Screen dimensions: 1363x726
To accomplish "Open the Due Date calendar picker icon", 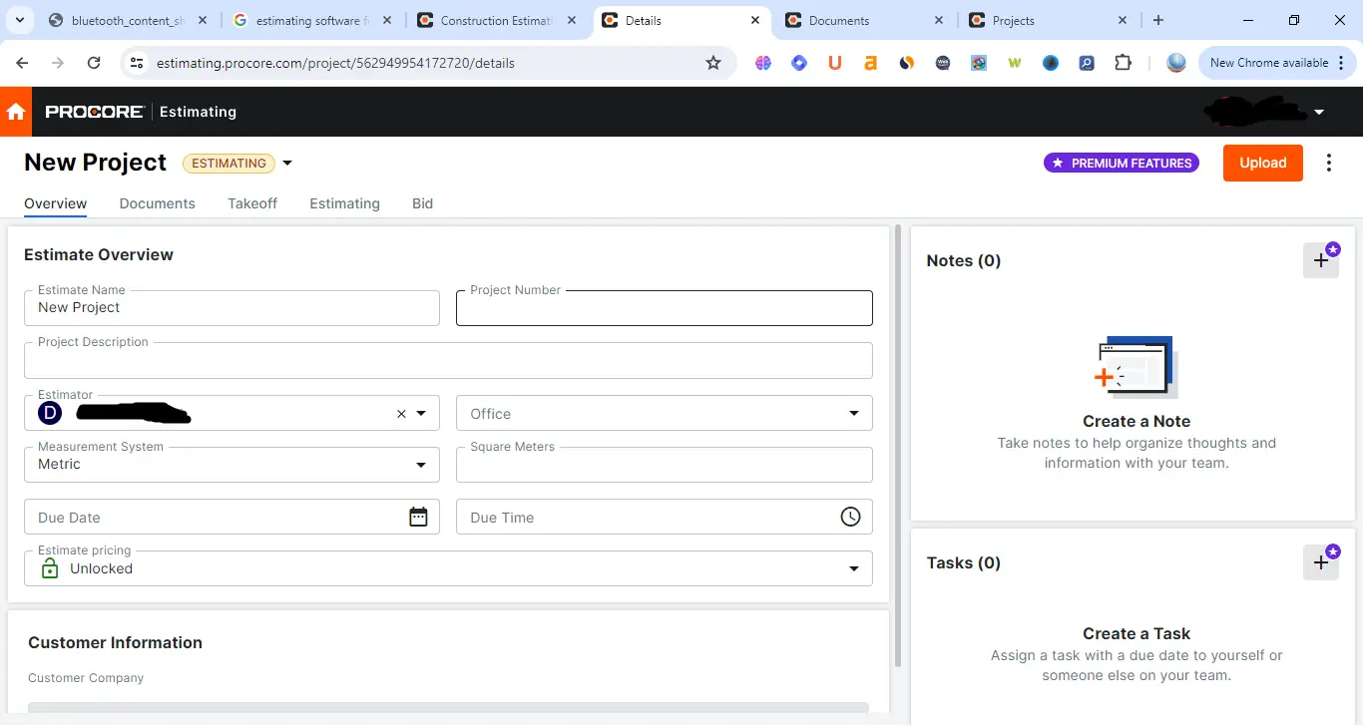I will point(418,517).
